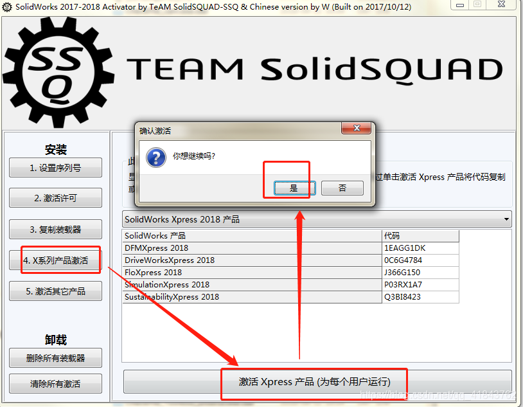The width and height of the screenshot is (523, 407).
Task: Click the 代码 column header
Action: click(420, 236)
